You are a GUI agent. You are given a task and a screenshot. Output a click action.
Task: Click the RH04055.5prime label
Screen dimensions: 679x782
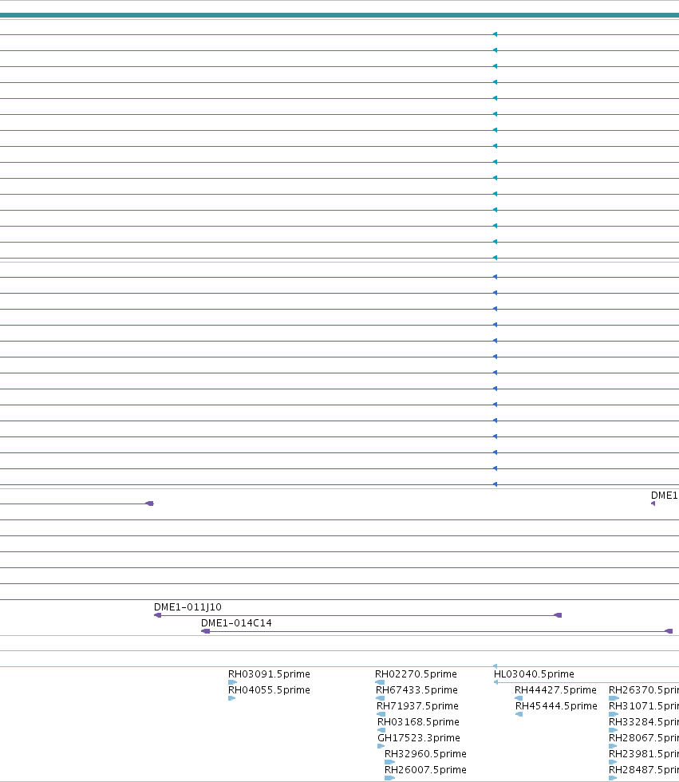point(269,690)
